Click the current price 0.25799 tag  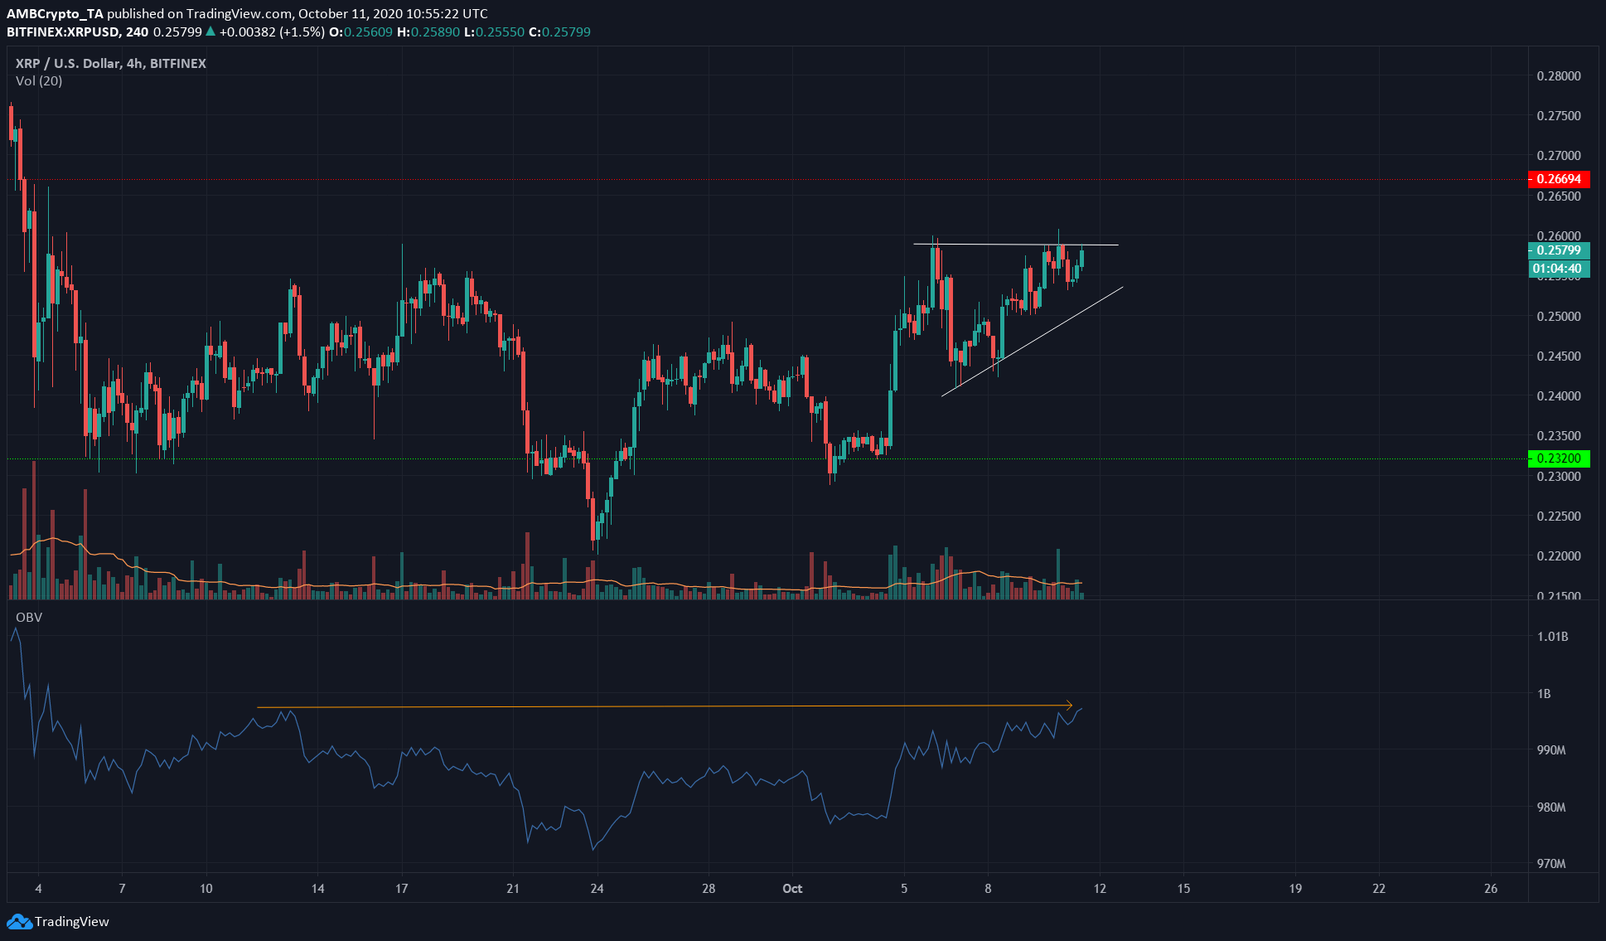coord(1559,250)
